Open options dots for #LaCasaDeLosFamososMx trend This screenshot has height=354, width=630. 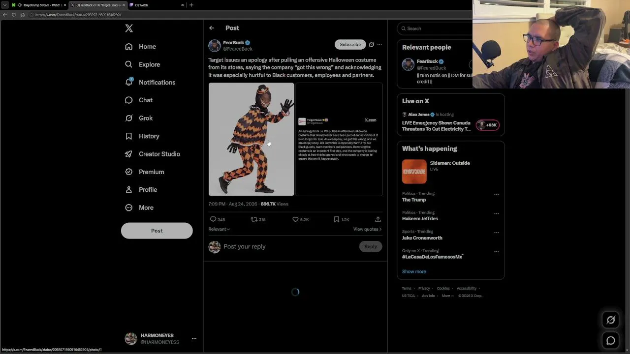click(496, 252)
